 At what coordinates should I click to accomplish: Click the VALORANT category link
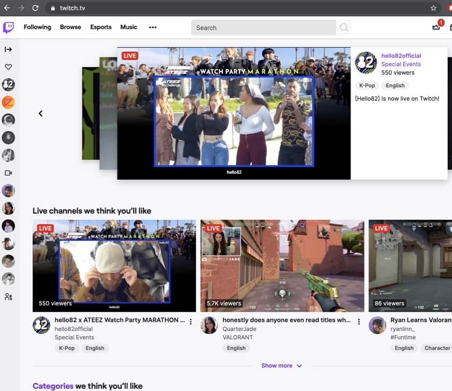point(238,337)
